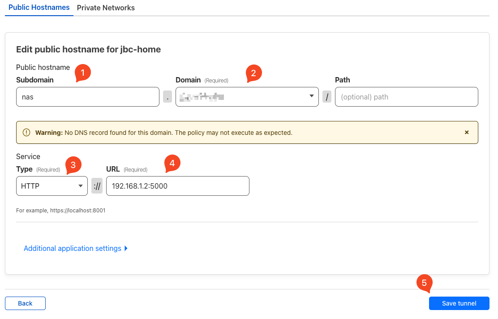Viewport: 498px width, 319px height.
Task: Click red marker 2 near Domain
Action: point(253,73)
